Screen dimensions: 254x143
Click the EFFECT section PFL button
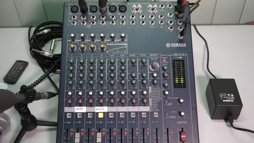coord(156,122)
